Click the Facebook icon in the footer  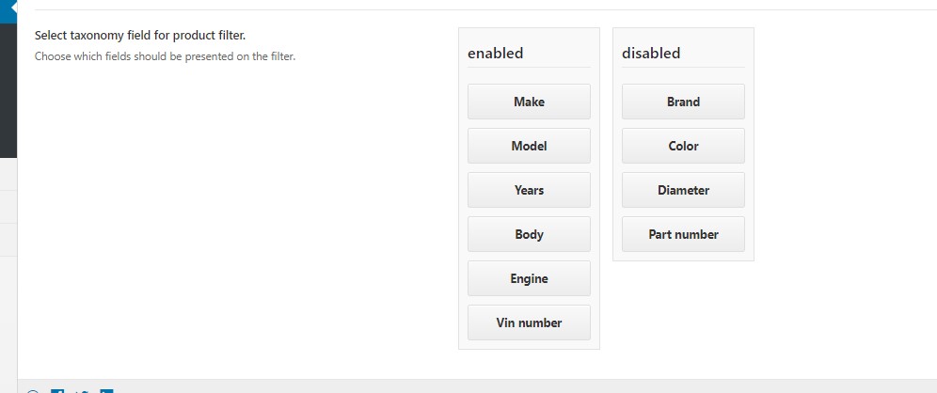[x=57, y=390]
